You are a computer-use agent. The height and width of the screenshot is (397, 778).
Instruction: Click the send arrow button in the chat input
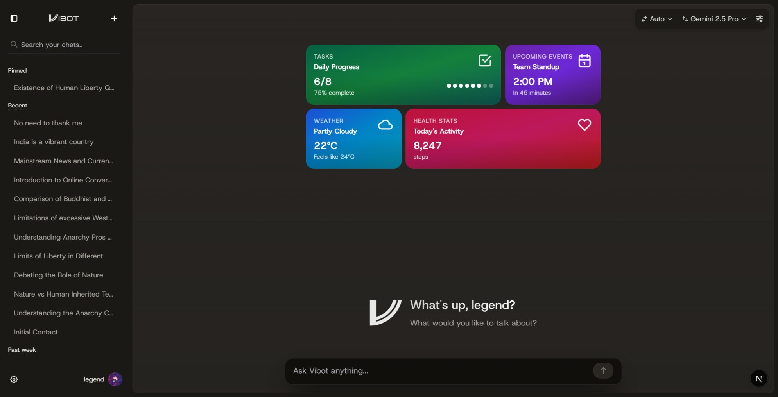point(603,370)
